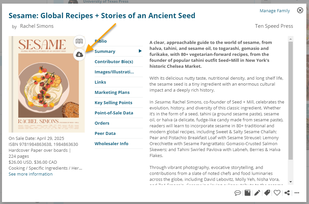
Task: Click the bookmark shelf icon
Action: (x=247, y=193)
